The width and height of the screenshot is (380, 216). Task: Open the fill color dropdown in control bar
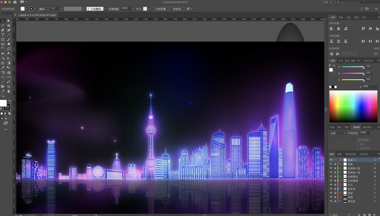27,9
